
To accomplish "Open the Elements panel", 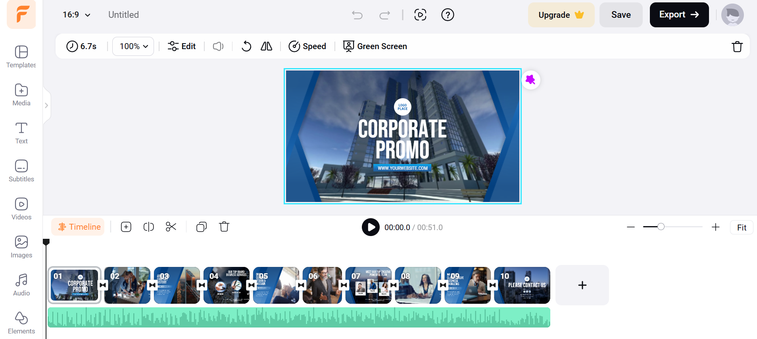I will click(21, 323).
